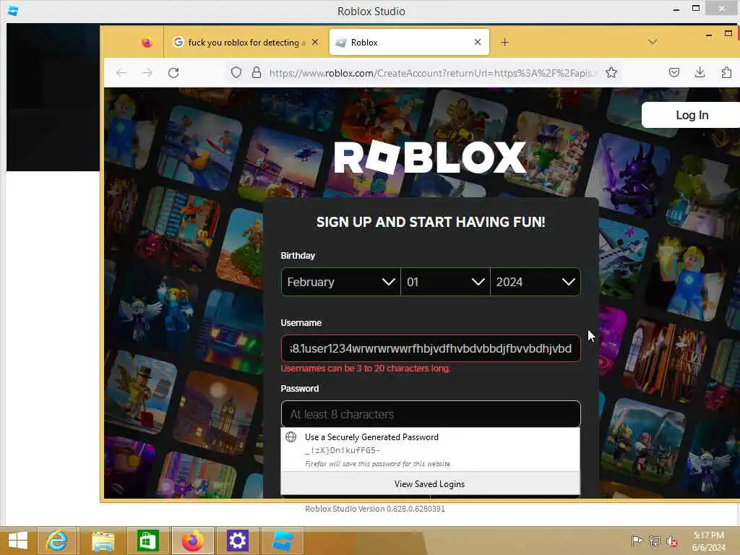This screenshot has height=555, width=740.
Task: Open PC settings gear in taskbar
Action: point(237,541)
